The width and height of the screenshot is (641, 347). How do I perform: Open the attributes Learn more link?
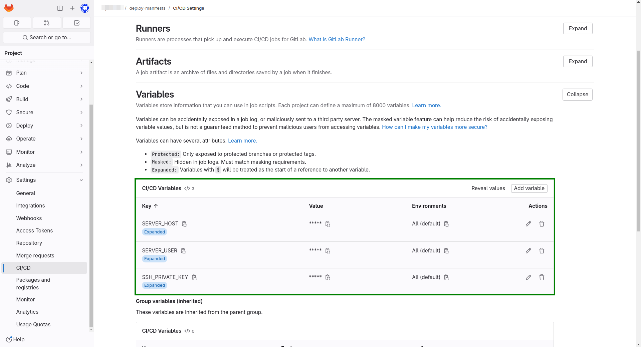(242, 141)
